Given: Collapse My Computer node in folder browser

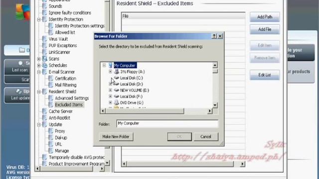Looking at the screenshot, I should [104, 65].
